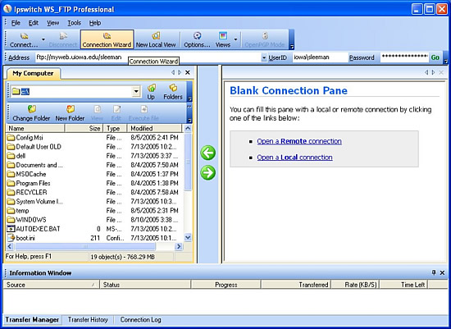This screenshot has width=451, height=329.
Task: Click the Go button
Action: 435,57
